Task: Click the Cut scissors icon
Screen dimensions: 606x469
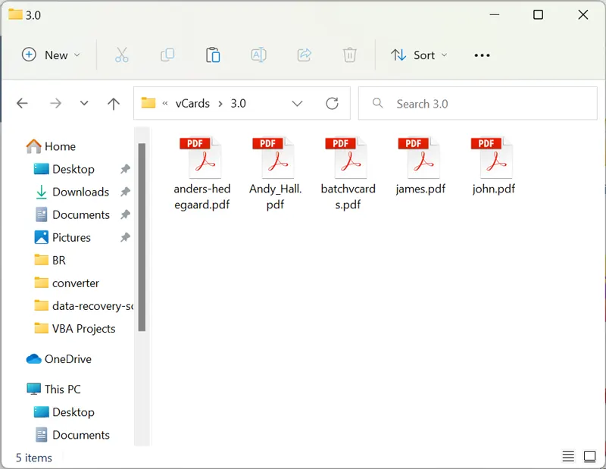Action: coord(121,55)
